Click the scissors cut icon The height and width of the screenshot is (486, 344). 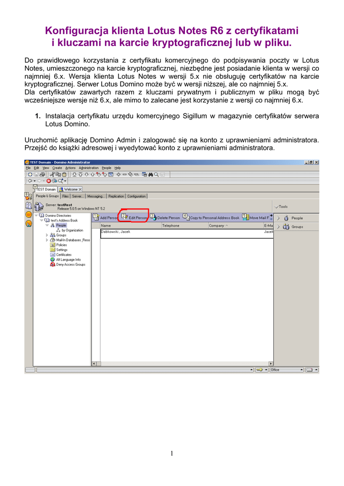click(x=52, y=174)
